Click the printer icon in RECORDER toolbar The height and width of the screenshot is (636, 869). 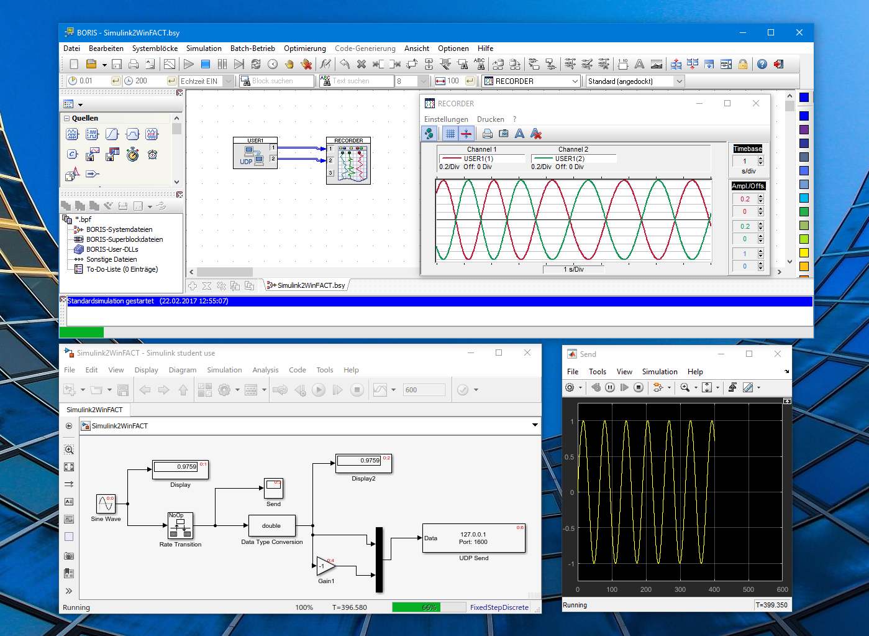488,134
